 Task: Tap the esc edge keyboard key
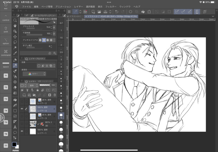(6, 6)
